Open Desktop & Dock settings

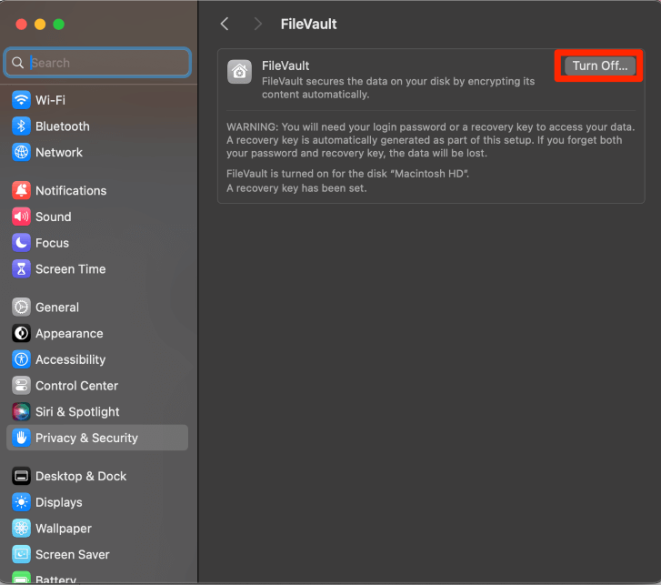pyautogui.click(x=81, y=477)
